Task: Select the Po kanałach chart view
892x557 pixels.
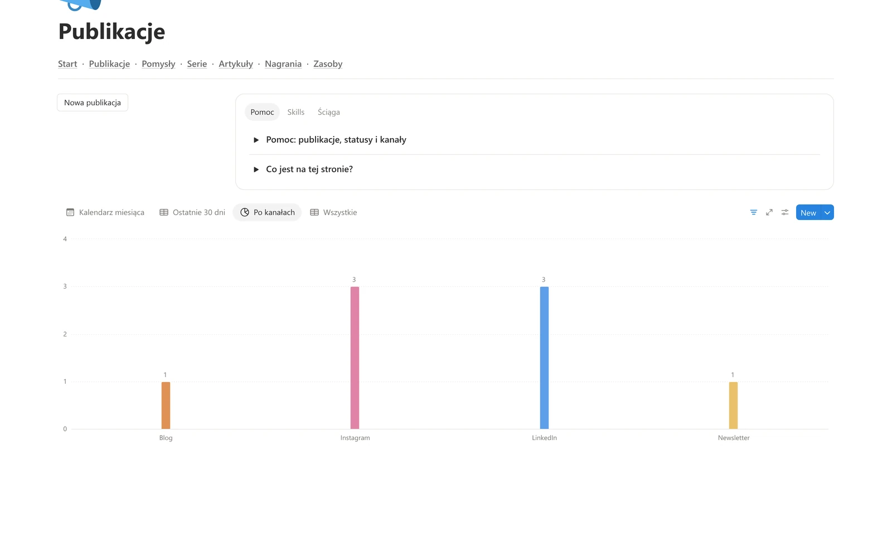Action: tap(267, 212)
